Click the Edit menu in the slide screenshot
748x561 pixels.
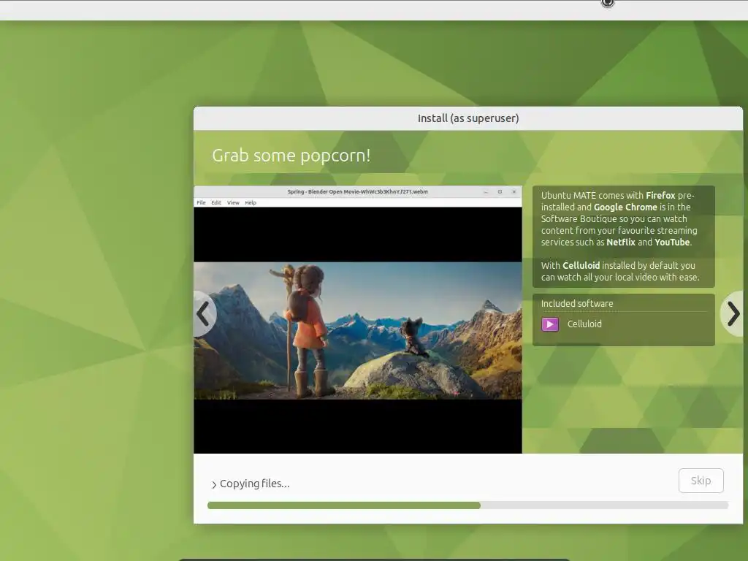point(216,203)
